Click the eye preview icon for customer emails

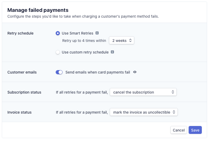pyautogui.click(x=135, y=72)
